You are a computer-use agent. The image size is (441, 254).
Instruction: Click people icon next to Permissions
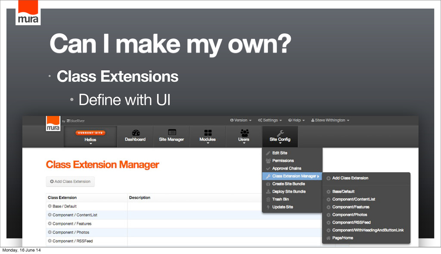click(268, 160)
